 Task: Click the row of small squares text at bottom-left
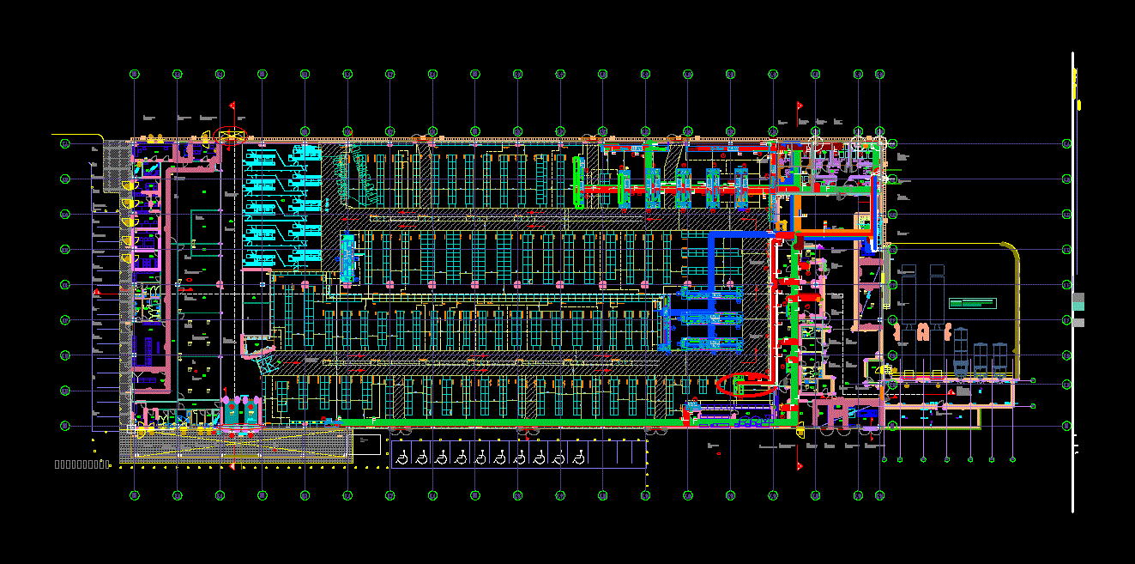(x=81, y=464)
